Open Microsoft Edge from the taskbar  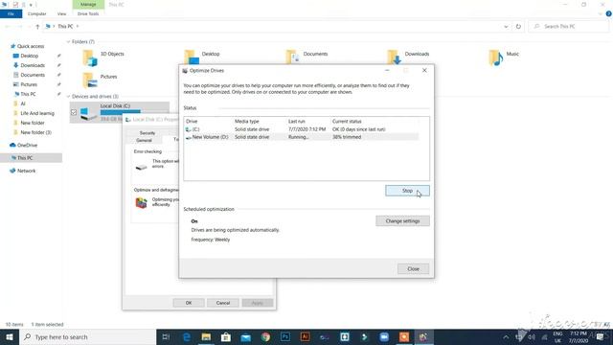[187, 336]
